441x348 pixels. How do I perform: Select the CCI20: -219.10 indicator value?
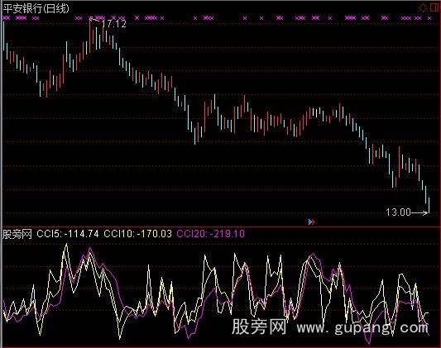coord(211,234)
